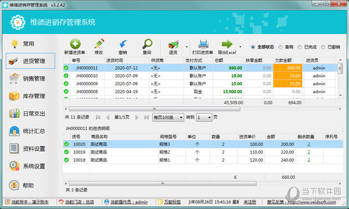The width and height of the screenshot is (349, 209).
Task: Select order row JH0000009
Action: coord(200,84)
